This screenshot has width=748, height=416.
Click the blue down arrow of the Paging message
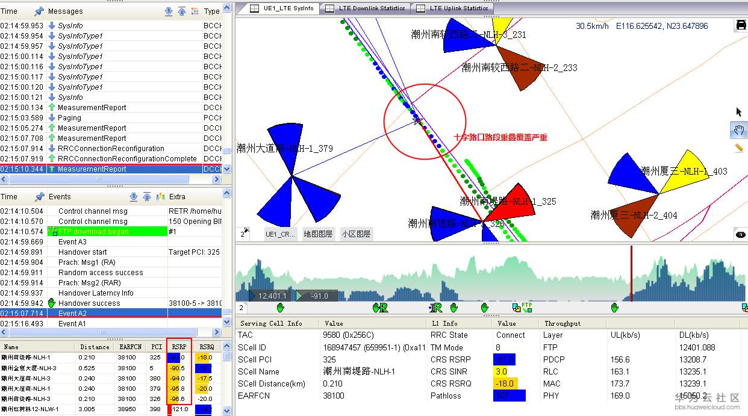click(x=52, y=118)
